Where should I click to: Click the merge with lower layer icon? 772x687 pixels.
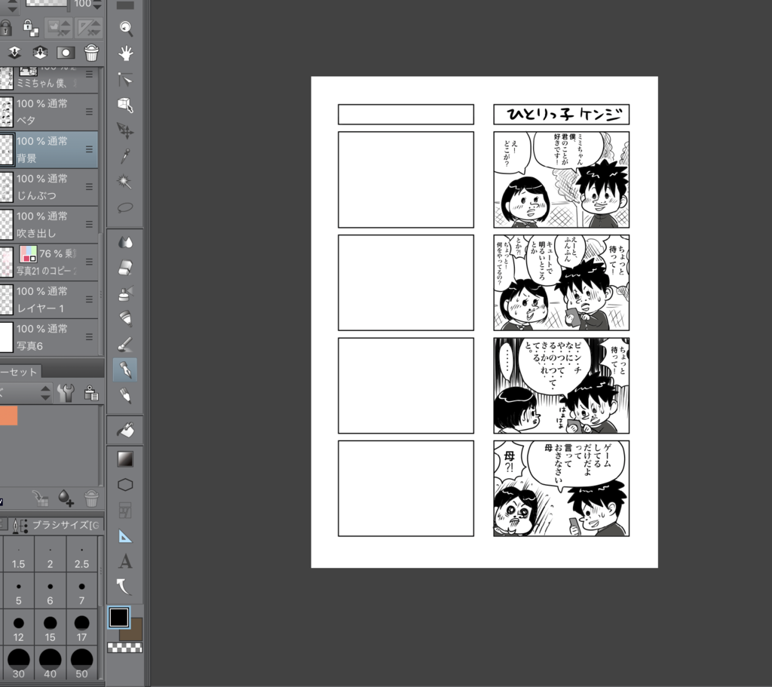tap(40, 52)
